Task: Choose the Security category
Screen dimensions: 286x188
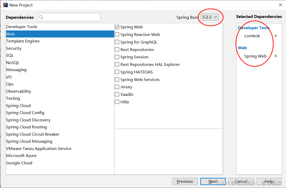Action: coord(60,48)
